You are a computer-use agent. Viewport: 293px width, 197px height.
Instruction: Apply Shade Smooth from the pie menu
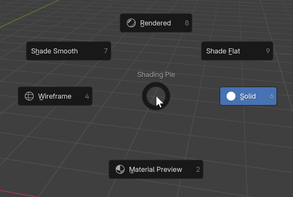click(54, 51)
